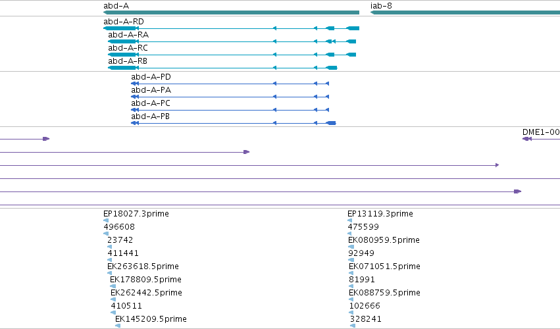Click the abd-A-RB transcript glyph
The width and height of the screenshot is (560, 329).
tap(222, 68)
